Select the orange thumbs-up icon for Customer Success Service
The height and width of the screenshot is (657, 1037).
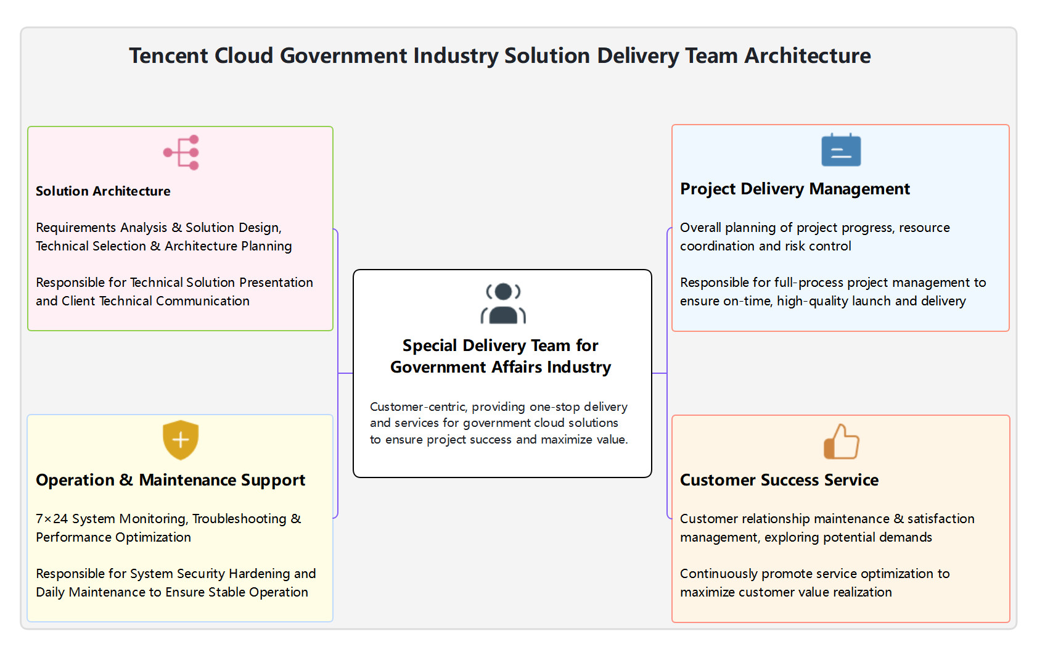[x=841, y=442]
